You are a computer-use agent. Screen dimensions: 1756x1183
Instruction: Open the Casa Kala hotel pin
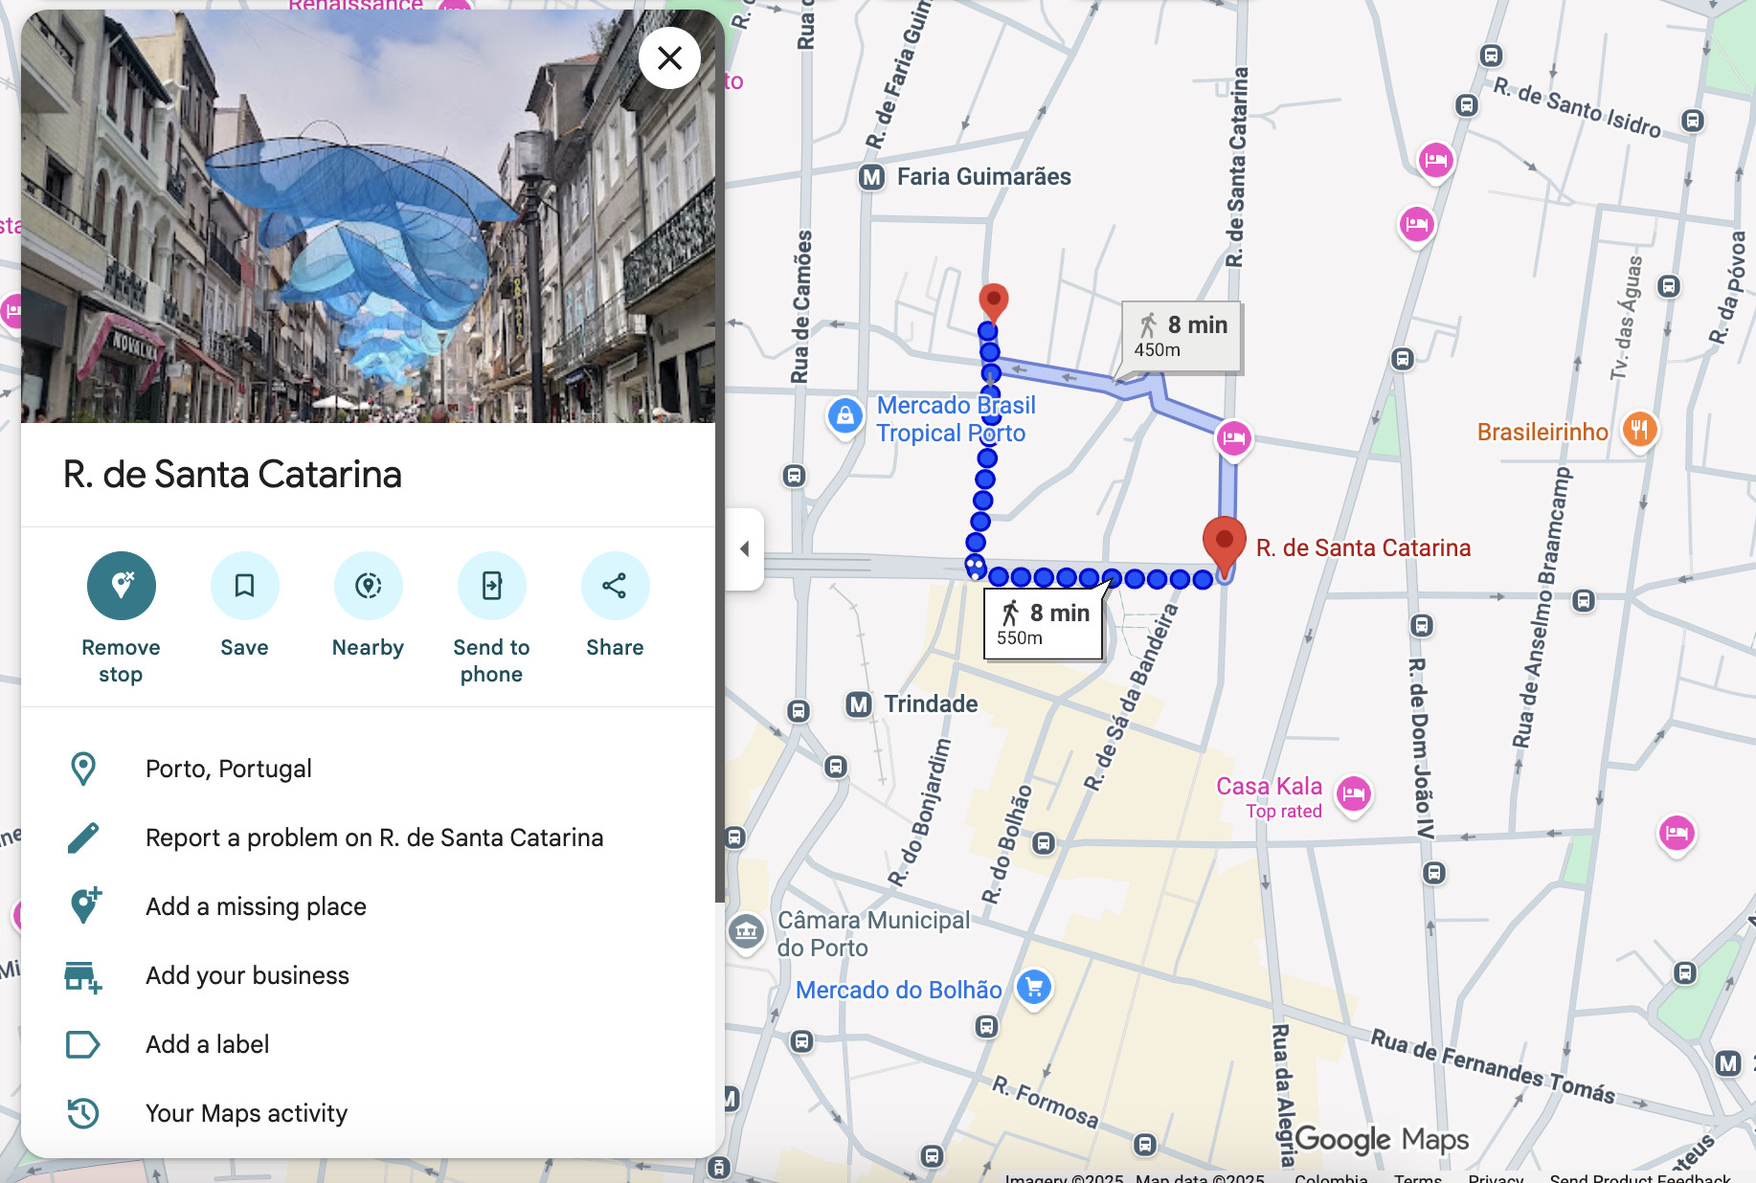1354,793
